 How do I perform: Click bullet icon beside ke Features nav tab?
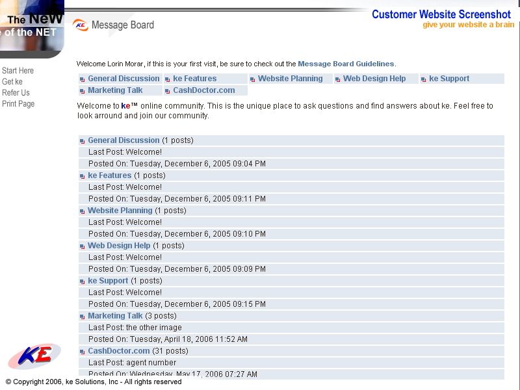168,79
